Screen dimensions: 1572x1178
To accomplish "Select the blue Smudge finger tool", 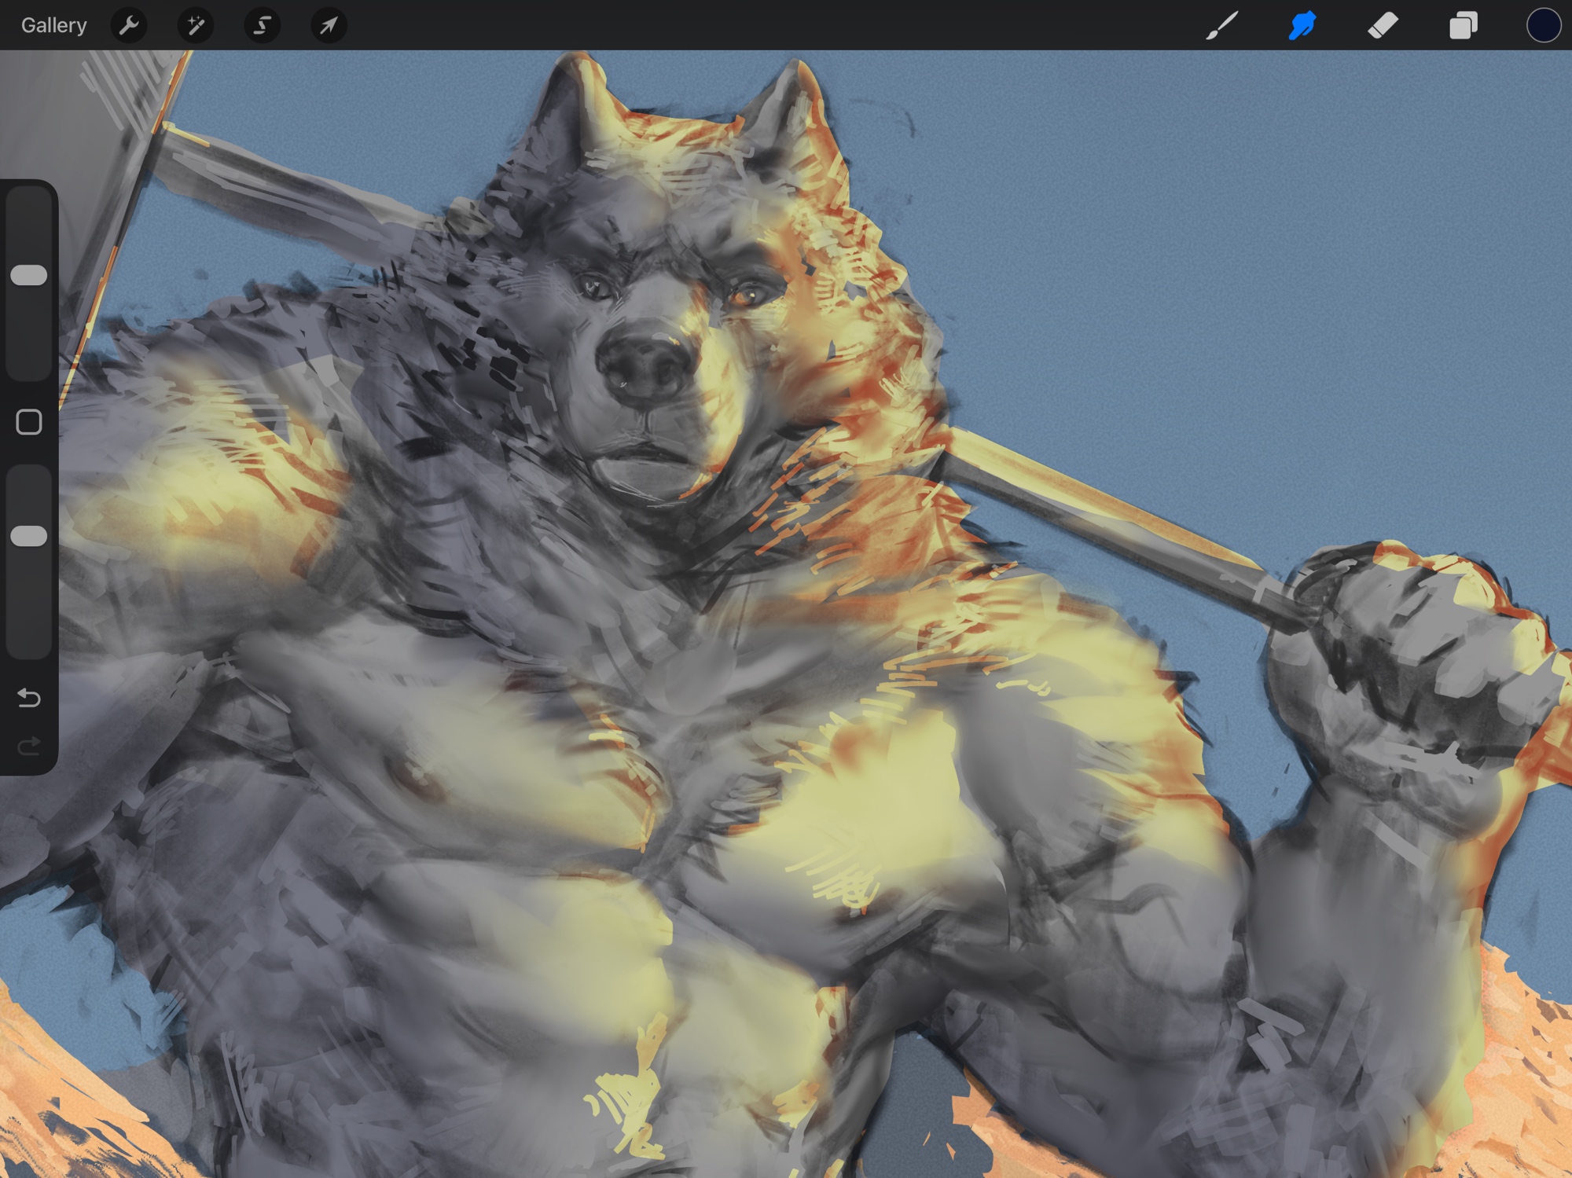I will pos(1302,25).
